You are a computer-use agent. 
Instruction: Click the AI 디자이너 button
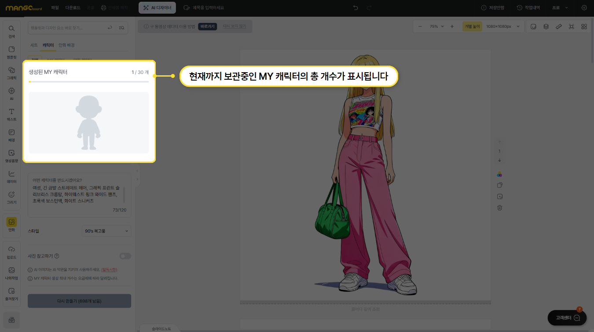[x=158, y=8]
